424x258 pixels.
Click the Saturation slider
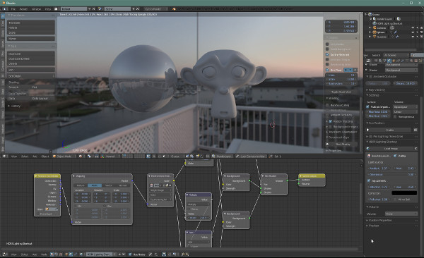click(379, 187)
